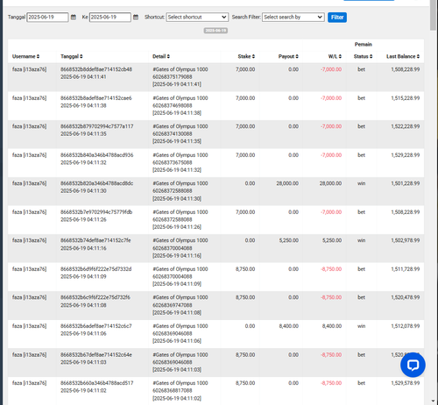The image size is (438, 405).
Task: Click win status in 04:11:30 row
Action: (362, 183)
